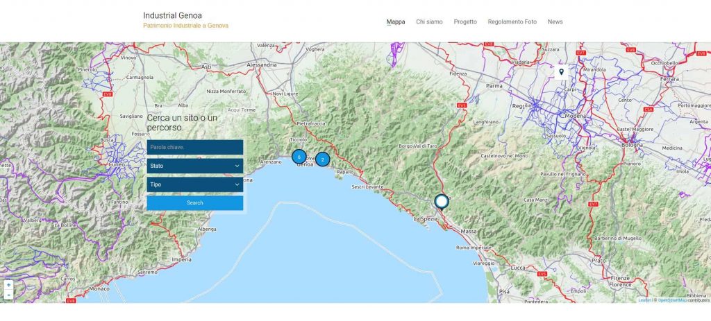Image resolution: width=711 pixels, height=321 pixels.
Task: Open the Mappa menu item
Action: [x=396, y=21]
